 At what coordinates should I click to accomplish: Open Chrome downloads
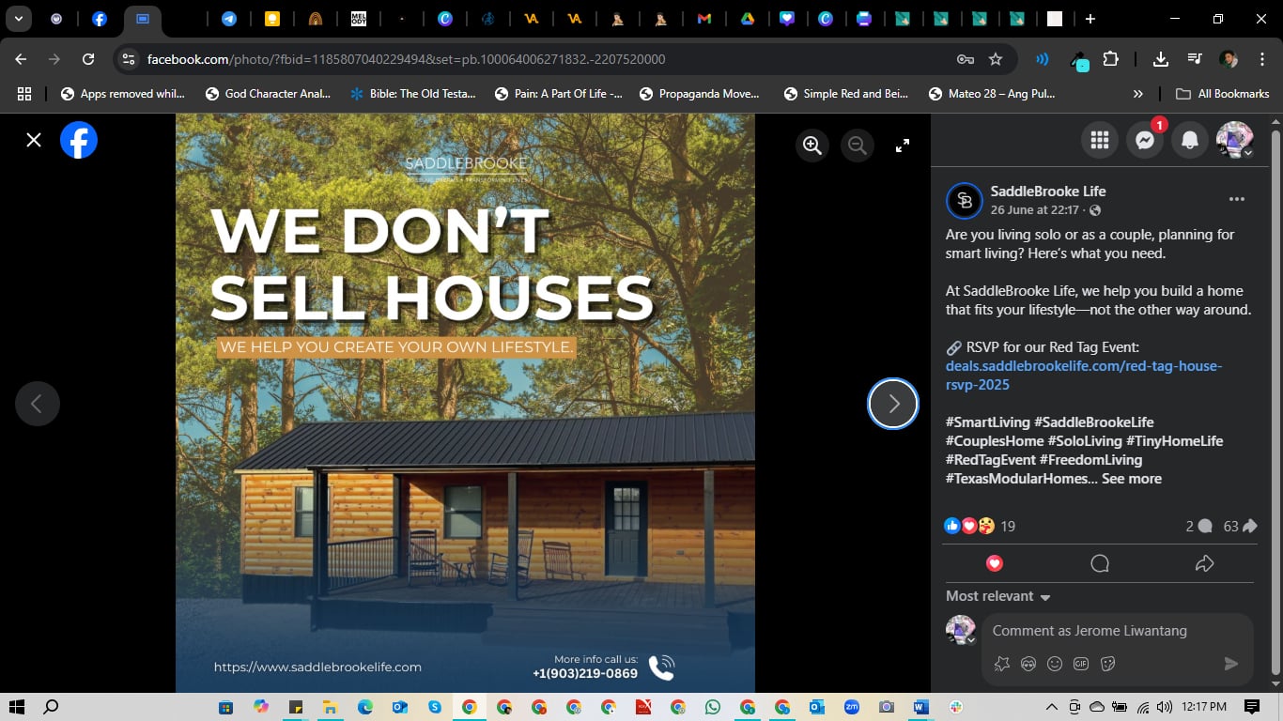(1161, 59)
